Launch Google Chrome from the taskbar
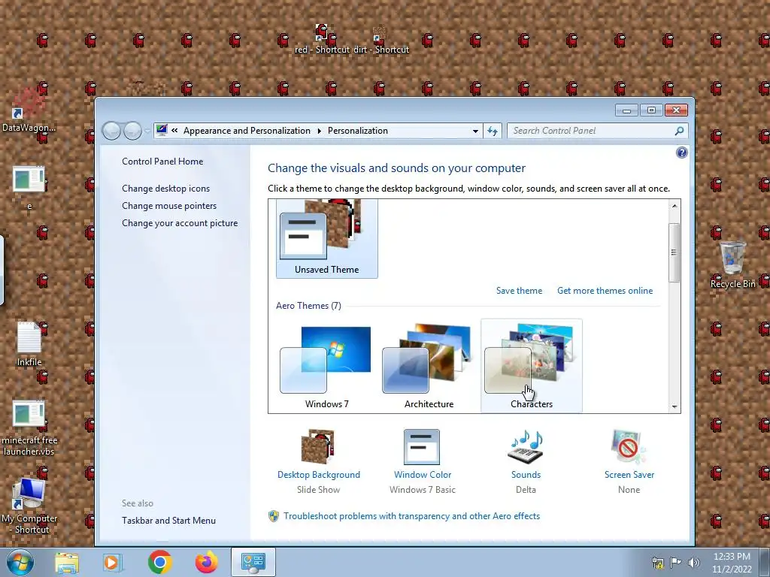The image size is (770, 577). [159, 562]
